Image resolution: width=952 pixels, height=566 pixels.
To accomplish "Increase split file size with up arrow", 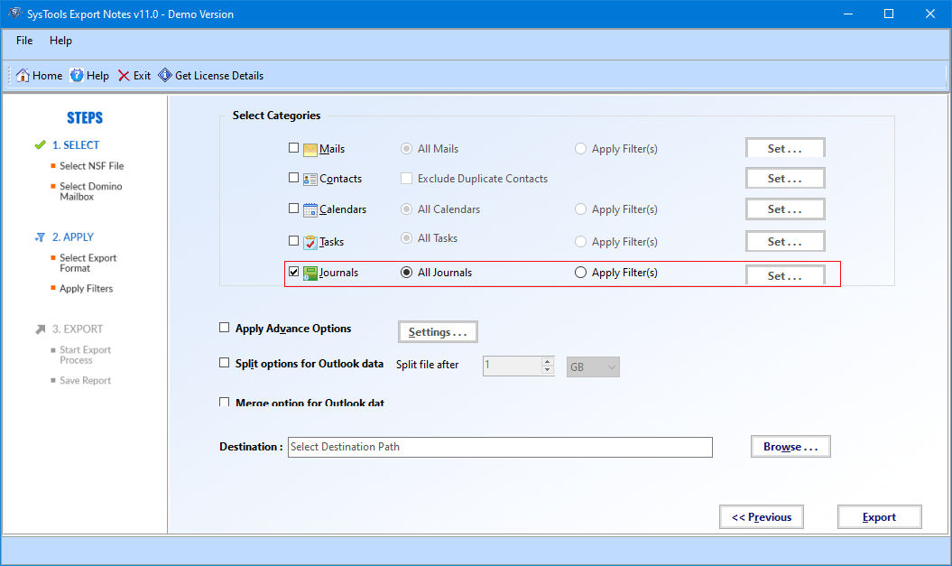I will tap(548, 361).
